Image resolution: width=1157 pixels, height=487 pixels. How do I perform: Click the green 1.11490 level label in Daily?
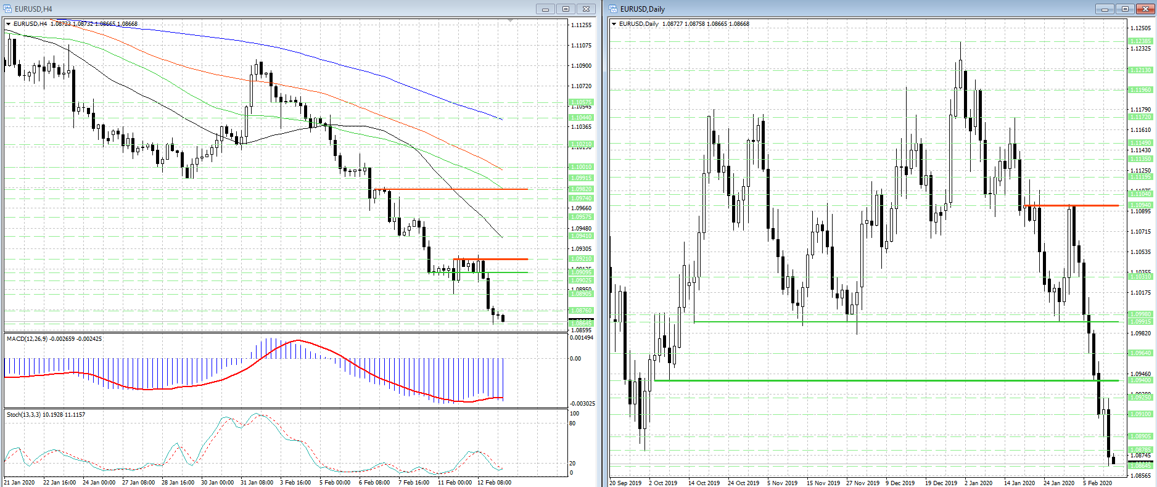pyautogui.click(x=1140, y=143)
